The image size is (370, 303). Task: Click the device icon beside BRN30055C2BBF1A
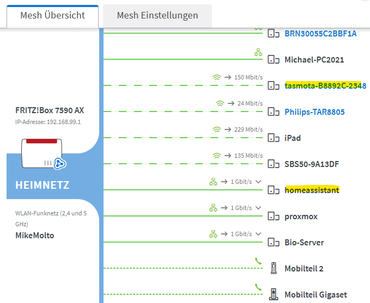(274, 34)
